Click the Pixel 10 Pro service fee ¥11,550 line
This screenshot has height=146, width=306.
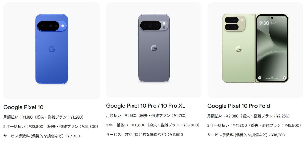click(x=144, y=134)
